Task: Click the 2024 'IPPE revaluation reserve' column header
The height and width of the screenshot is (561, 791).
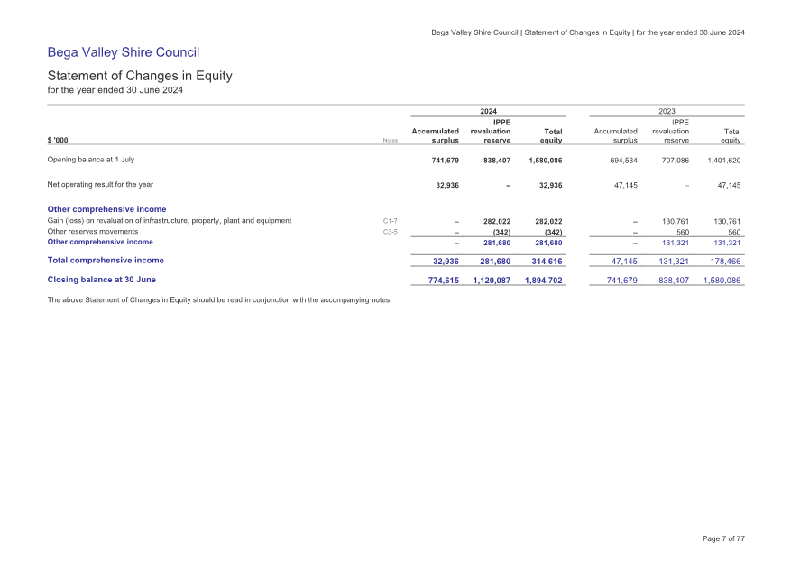Action: (491, 131)
